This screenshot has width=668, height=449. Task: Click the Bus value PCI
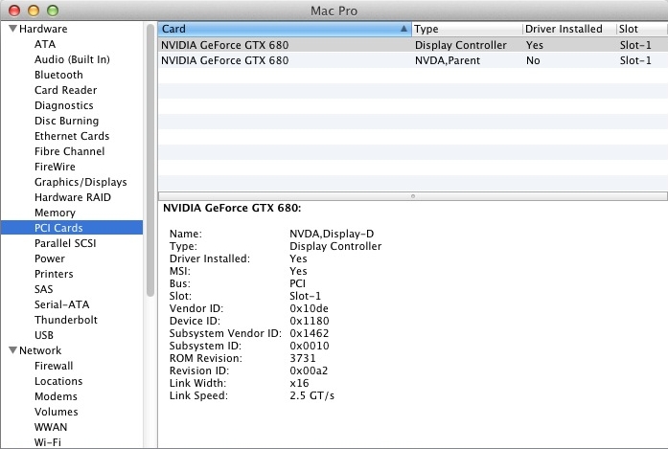pos(297,283)
